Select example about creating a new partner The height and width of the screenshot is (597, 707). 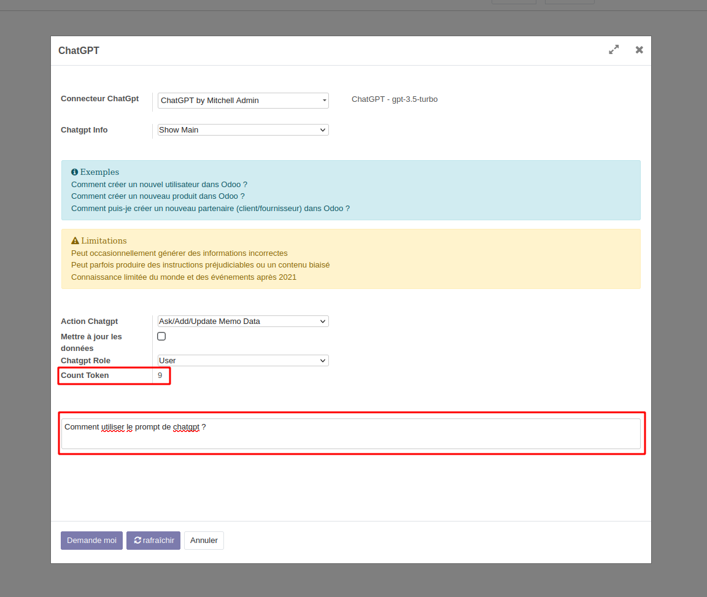(211, 209)
